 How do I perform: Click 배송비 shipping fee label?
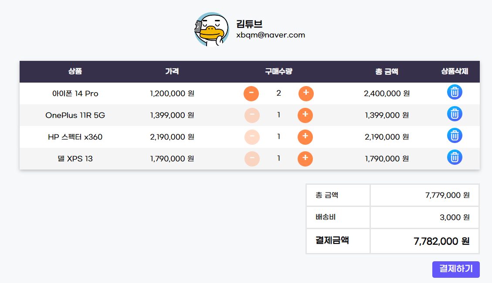326,217
